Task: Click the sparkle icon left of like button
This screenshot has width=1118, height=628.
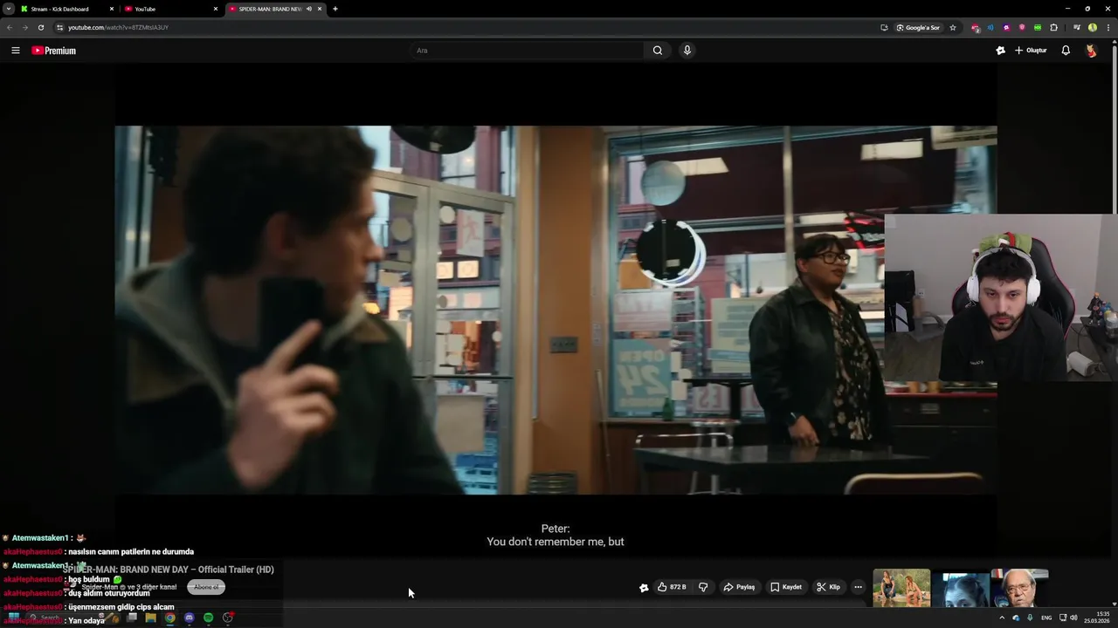Action: (x=644, y=587)
